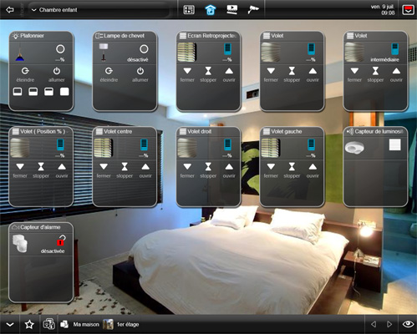The width and height of the screenshot is (417, 334).
Task: Go to next page arrow in bottom bar
Action: (389, 324)
